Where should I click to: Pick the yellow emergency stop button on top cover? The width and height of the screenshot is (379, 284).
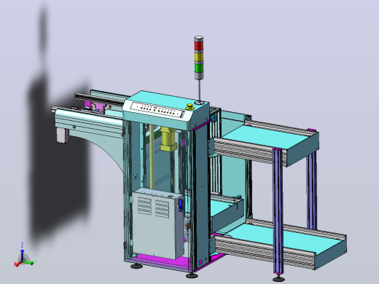[x=189, y=106]
